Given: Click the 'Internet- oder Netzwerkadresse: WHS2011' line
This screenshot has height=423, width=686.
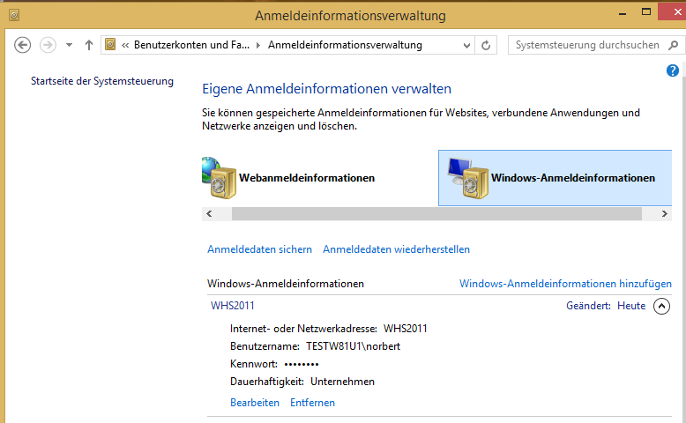Looking at the screenshot, I should (x=329, y=329).
